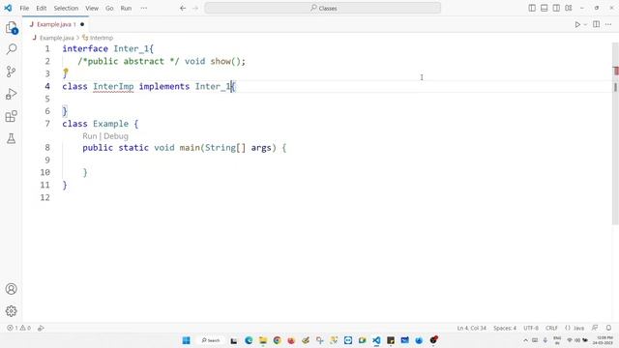
Task: Open the Accounts menu icon
Action: pos(11,289)
